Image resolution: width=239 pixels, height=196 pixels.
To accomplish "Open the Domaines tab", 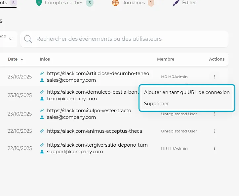I will coord(133,3).
